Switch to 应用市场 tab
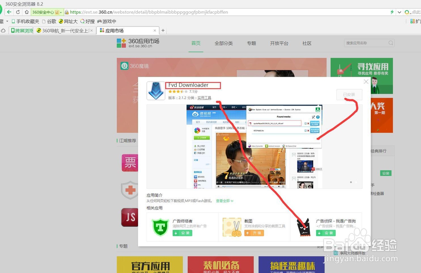The image size is (421, 273). pos(128,31)
